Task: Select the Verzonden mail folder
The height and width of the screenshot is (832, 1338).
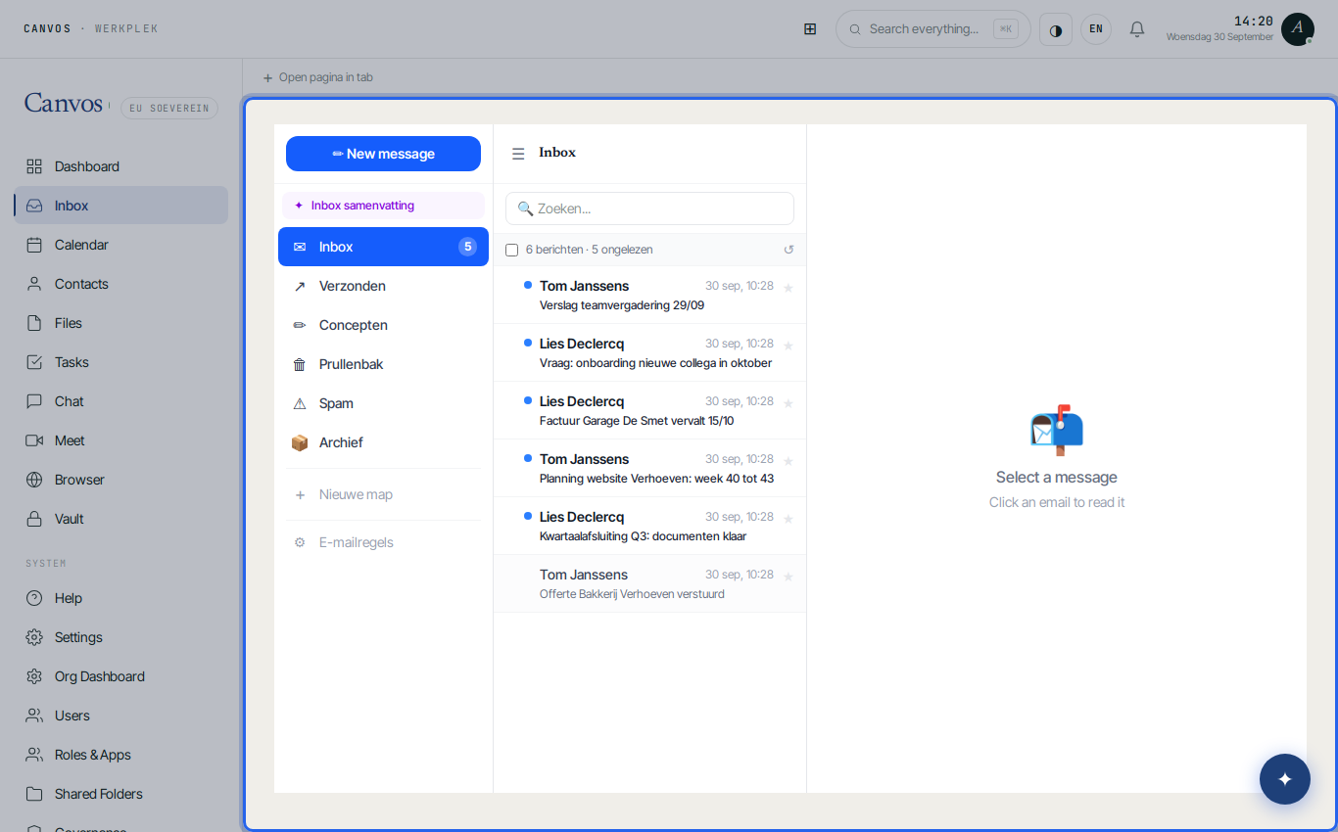Action: click(383, 286)
